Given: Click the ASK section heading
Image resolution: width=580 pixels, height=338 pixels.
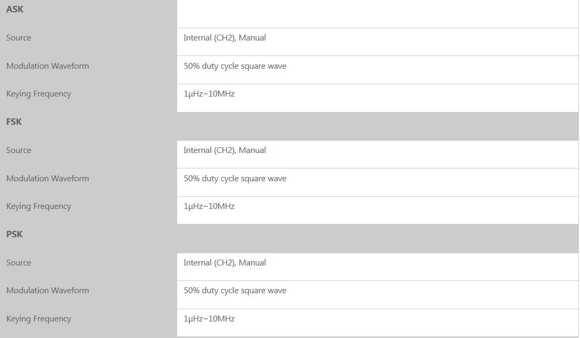Looking at the screenshot, I should (15, 10).
